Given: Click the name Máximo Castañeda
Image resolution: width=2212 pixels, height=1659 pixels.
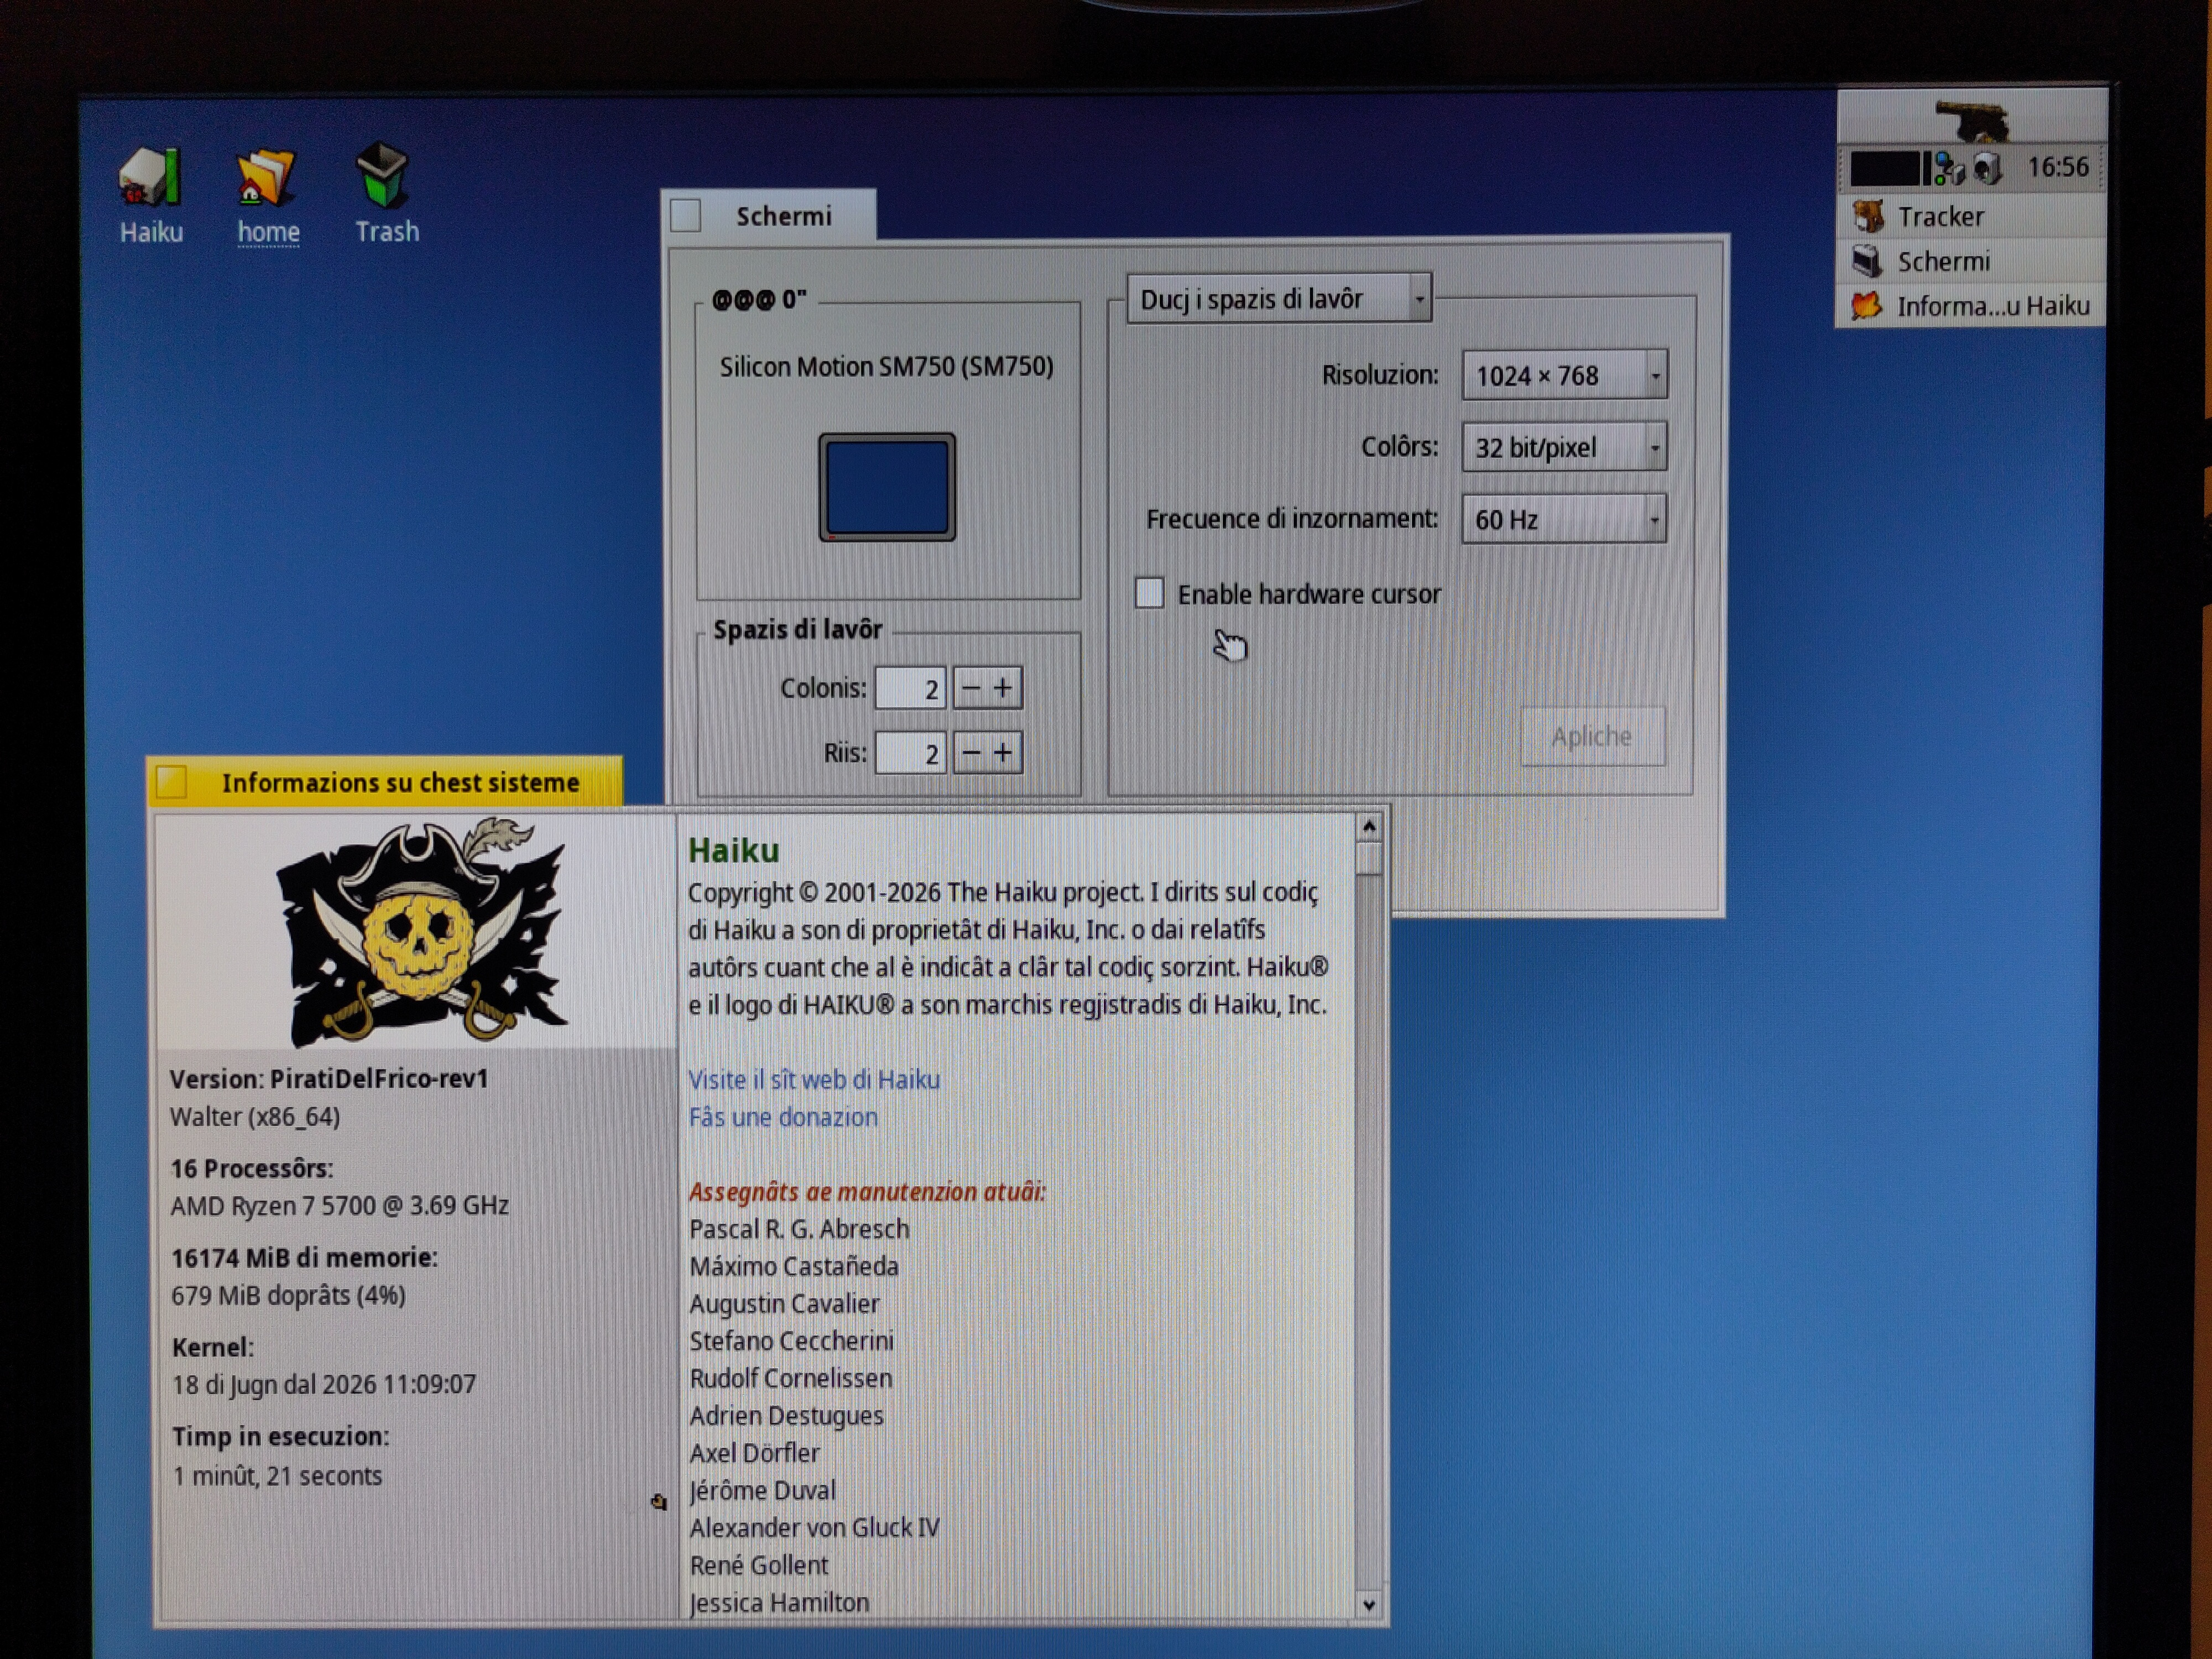Looking at the screenshot, I should click(794, 1267).
